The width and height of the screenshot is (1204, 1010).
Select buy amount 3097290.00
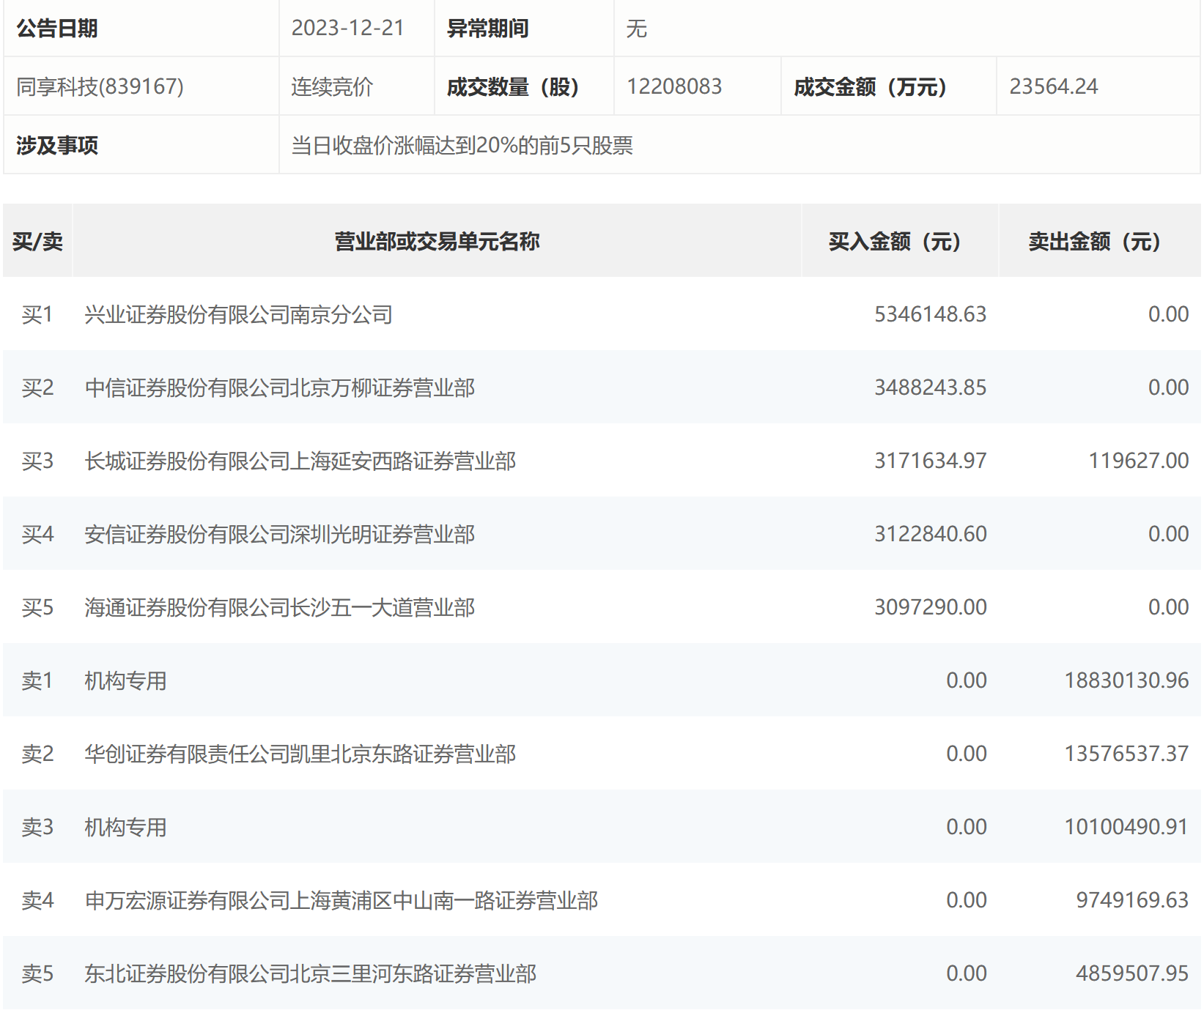[x=931, y=607]
